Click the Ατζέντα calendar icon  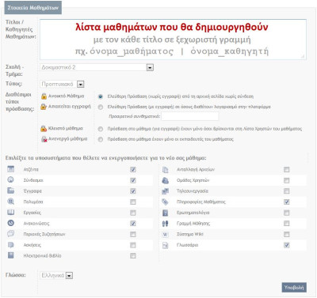click(10, 169)
